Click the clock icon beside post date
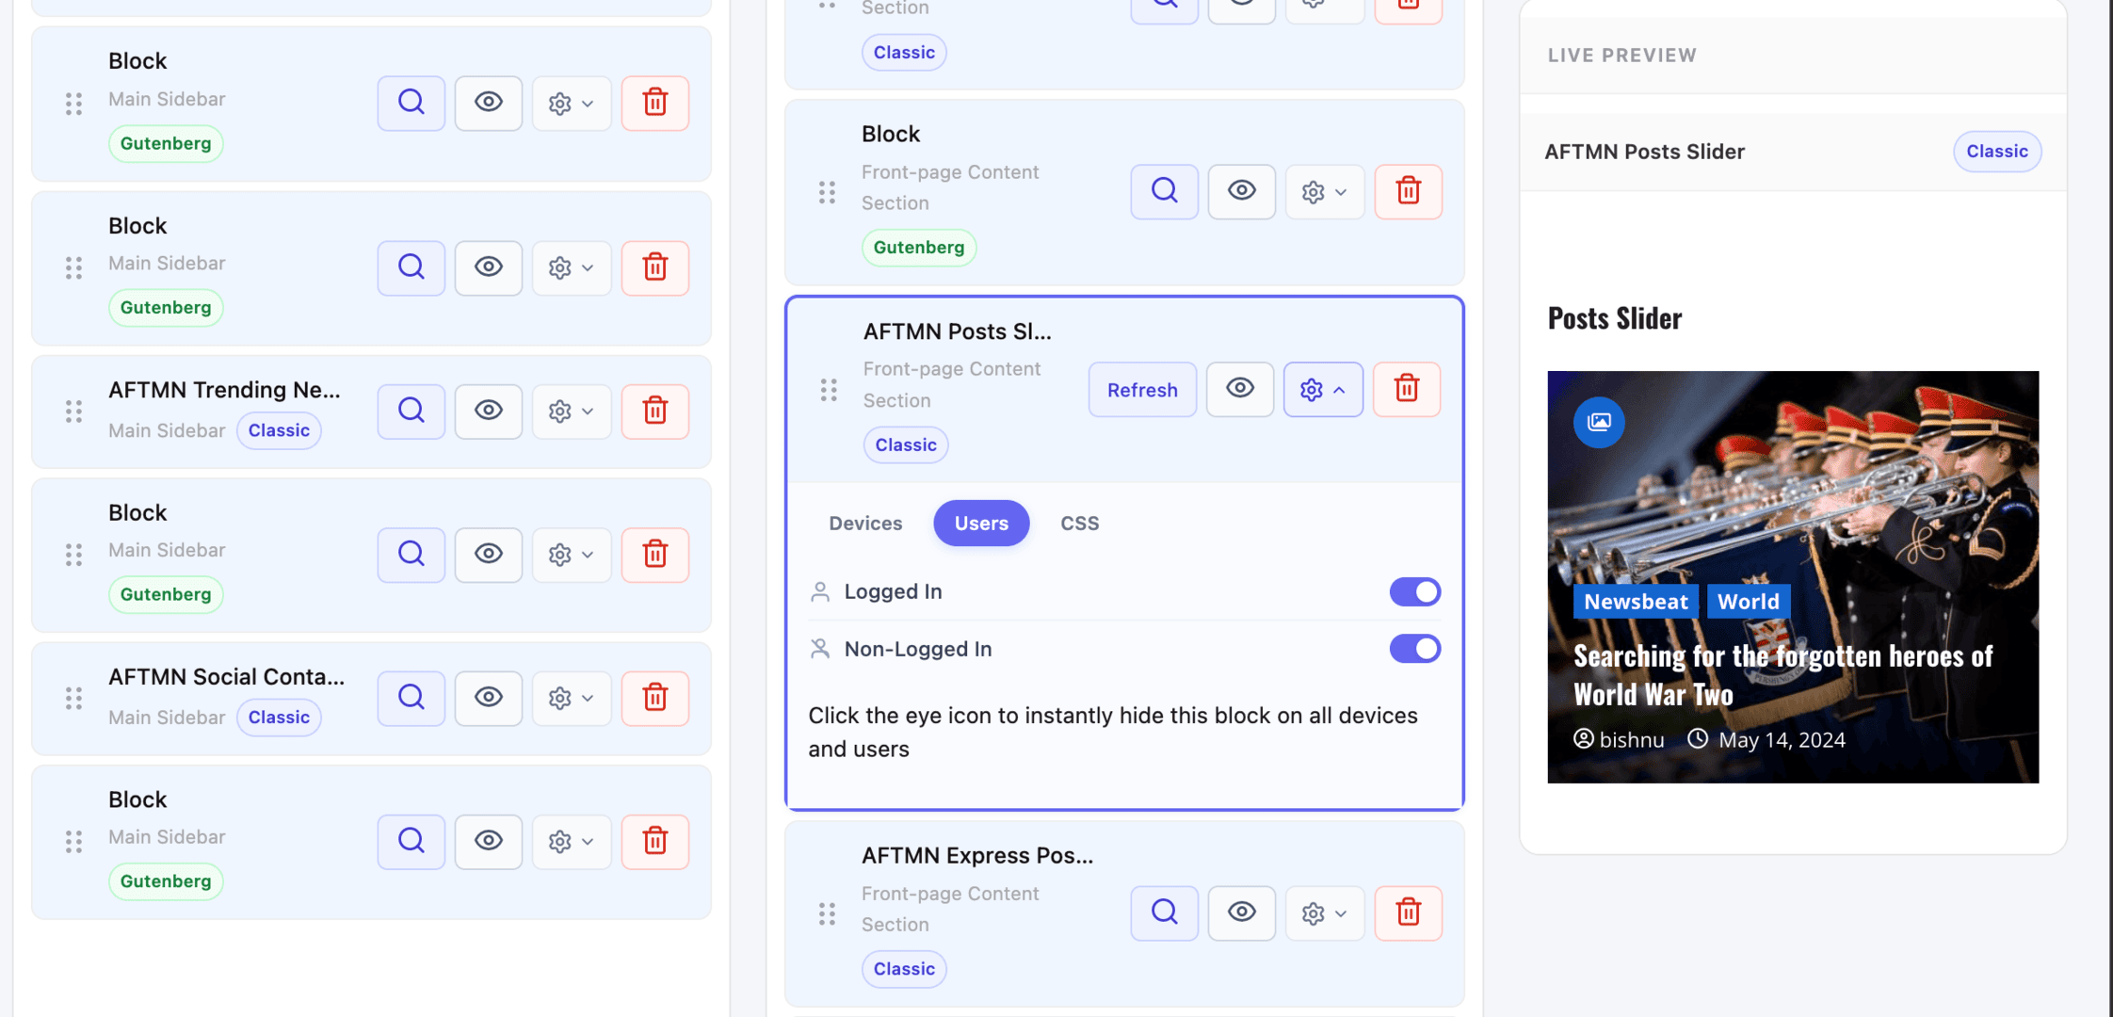This screenshot has height=1017, width=2113. pyautogui.click(x=1698, y=739)
